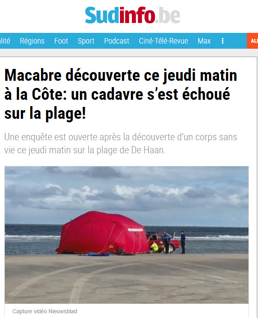Click the partially visible Actualité item
The height and width of the screenshot is (318, 258).
[x=5, y=41]
